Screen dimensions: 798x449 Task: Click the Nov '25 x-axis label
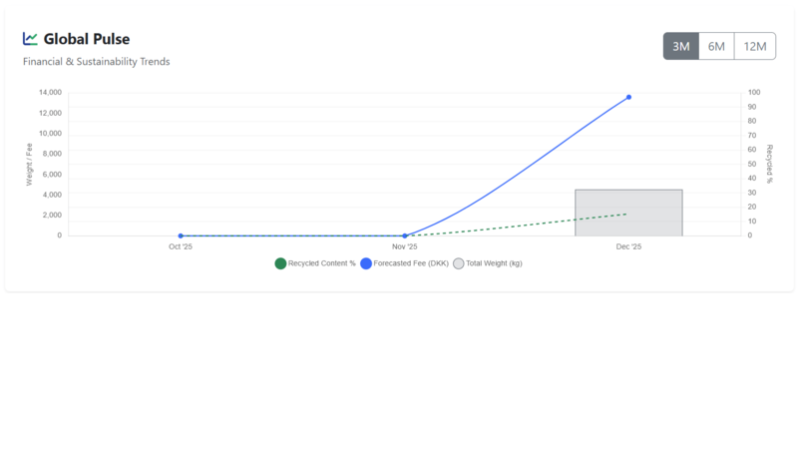click(x=405, y=246)
